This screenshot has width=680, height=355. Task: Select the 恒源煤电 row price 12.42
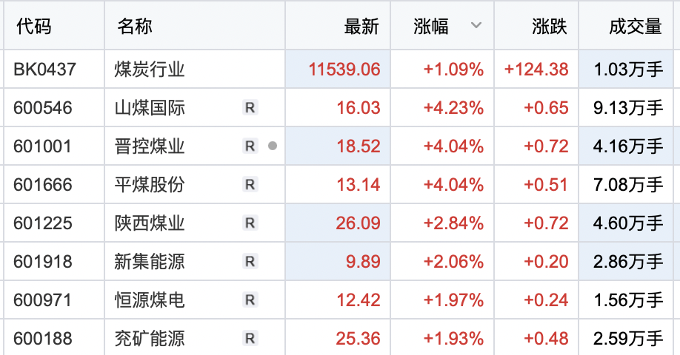click(x=358, y=300)
